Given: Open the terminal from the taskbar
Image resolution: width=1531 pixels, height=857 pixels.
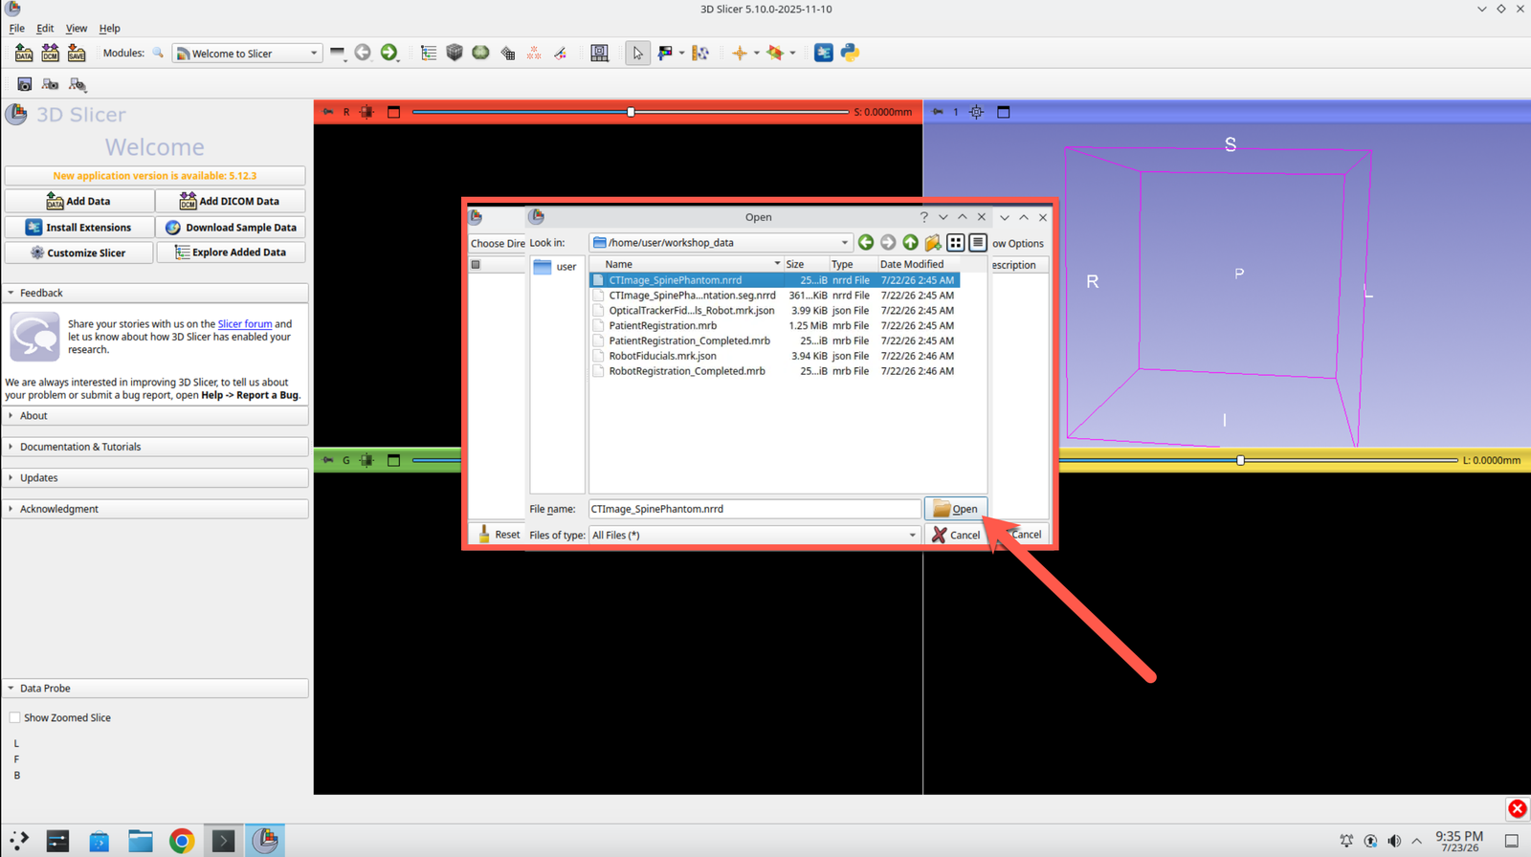Looking at the screenshot, I should point(223,841).
